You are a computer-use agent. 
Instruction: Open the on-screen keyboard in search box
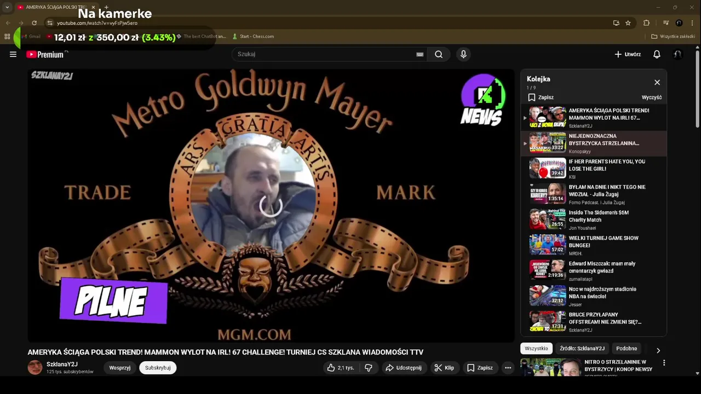pyautogui.click(x=420, y=54)
